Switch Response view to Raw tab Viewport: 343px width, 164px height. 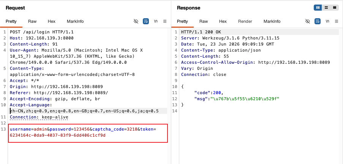[204, 21]
